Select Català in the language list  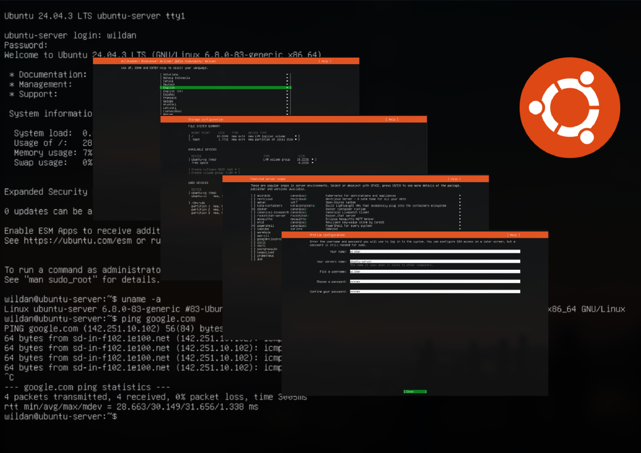tap(225, 81)
